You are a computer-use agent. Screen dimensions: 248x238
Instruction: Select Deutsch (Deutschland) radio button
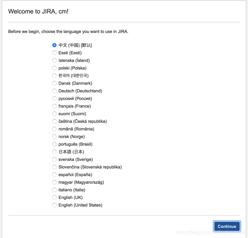54,91
